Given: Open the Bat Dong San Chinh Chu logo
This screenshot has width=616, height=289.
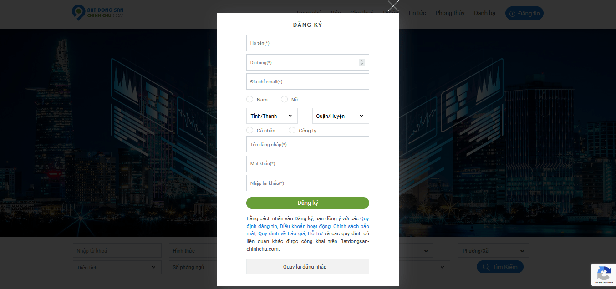Looking at the screenshot, I should [x=98, y=13].
